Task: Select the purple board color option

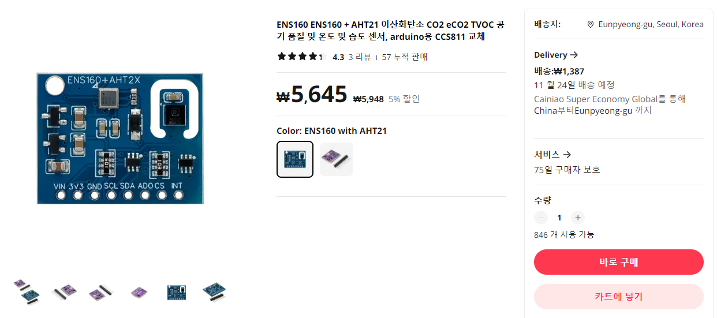Action: coord(337,159)
